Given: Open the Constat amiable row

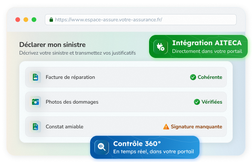Looking at the screenshot, I should [x=126, y=127].
